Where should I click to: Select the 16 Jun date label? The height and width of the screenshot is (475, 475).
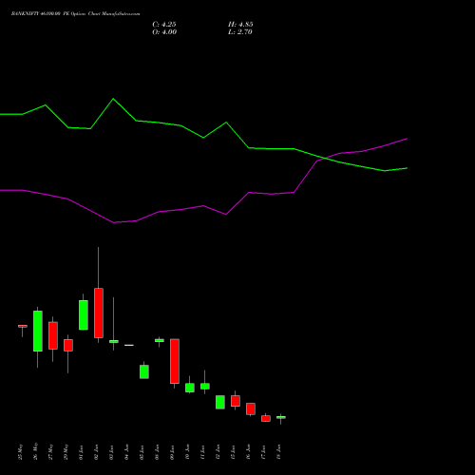249,452
